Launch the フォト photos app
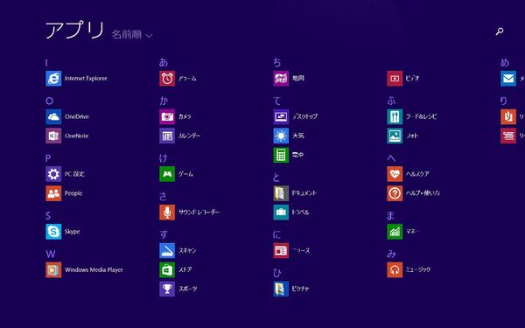Screen dimensions: 525x328 (x=402, y=136)
